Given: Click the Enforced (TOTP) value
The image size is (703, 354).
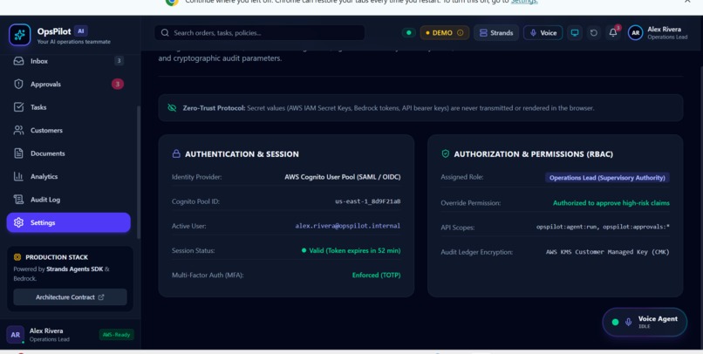Looking at the screenshot, I should click(376, 276).
